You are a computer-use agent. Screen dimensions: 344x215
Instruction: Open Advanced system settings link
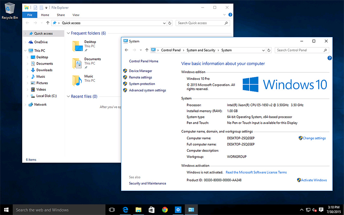click(147, 90)
